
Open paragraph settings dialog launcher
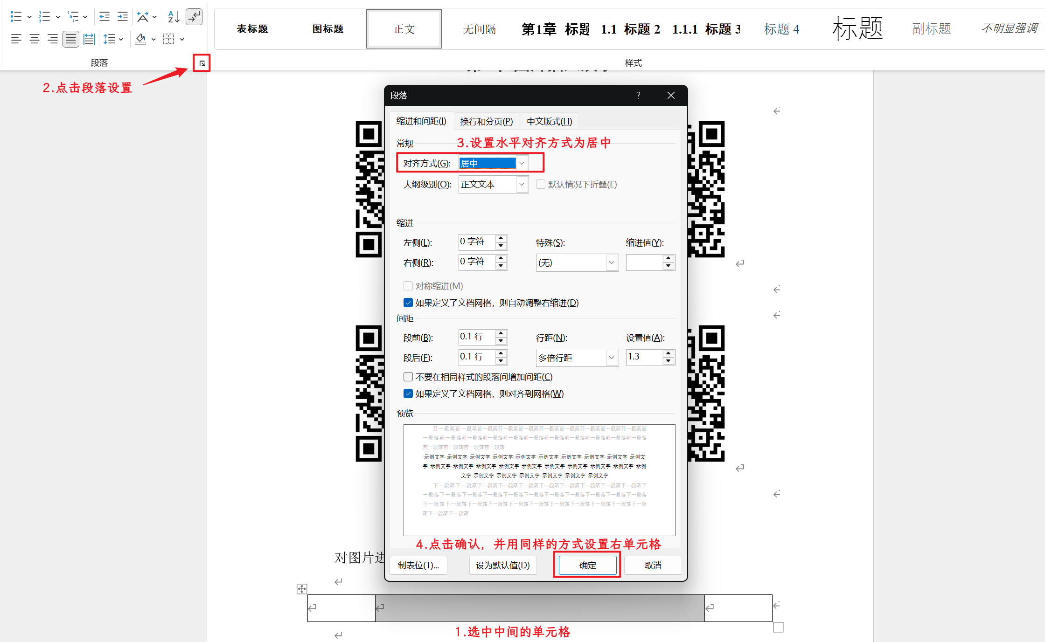tap(202, 63)
